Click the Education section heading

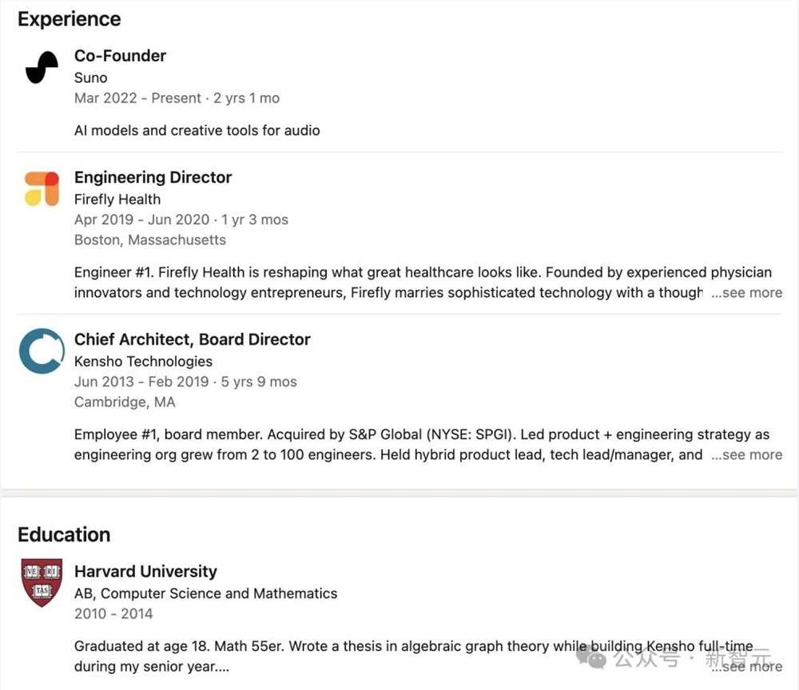[x=64, y=534]
